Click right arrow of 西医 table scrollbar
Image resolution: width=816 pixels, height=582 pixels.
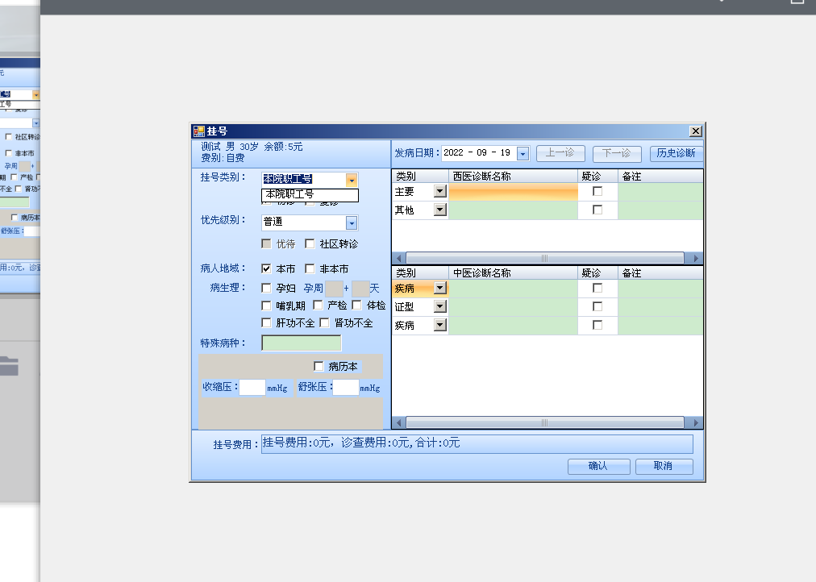coord(696,259)
